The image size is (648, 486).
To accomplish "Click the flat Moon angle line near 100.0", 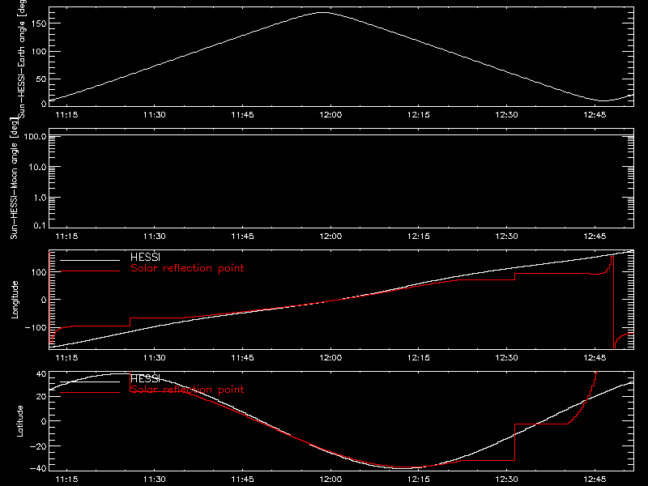I will pyautogui.click(x=341, y=134).
